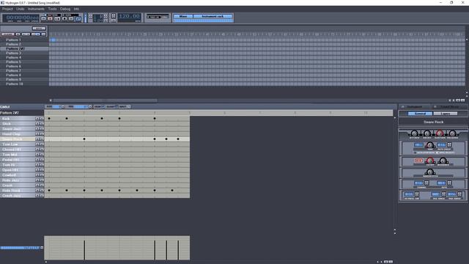Click the filled Pattern 1 cell in song grid
The height and width of the screenshot is (264, 469).
coord(53,40)
